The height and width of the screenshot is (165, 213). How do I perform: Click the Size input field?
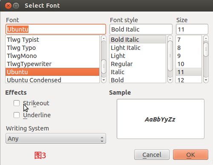click(x=192, y=29)
